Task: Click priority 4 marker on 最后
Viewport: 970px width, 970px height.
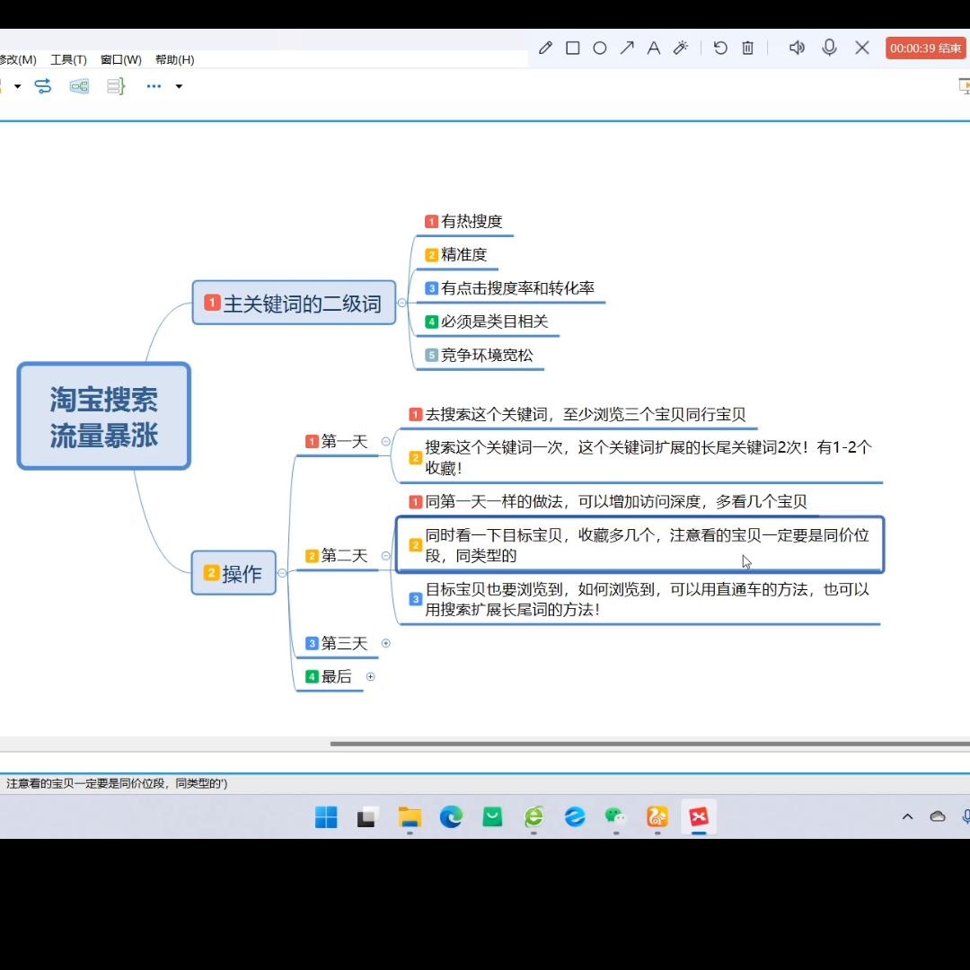Action: tap(312, 676)
